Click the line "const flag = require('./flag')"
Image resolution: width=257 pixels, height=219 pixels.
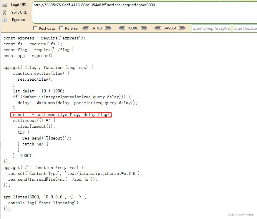39,50
